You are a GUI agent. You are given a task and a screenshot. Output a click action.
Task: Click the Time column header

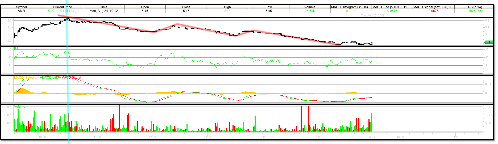(x=104, y=7)
